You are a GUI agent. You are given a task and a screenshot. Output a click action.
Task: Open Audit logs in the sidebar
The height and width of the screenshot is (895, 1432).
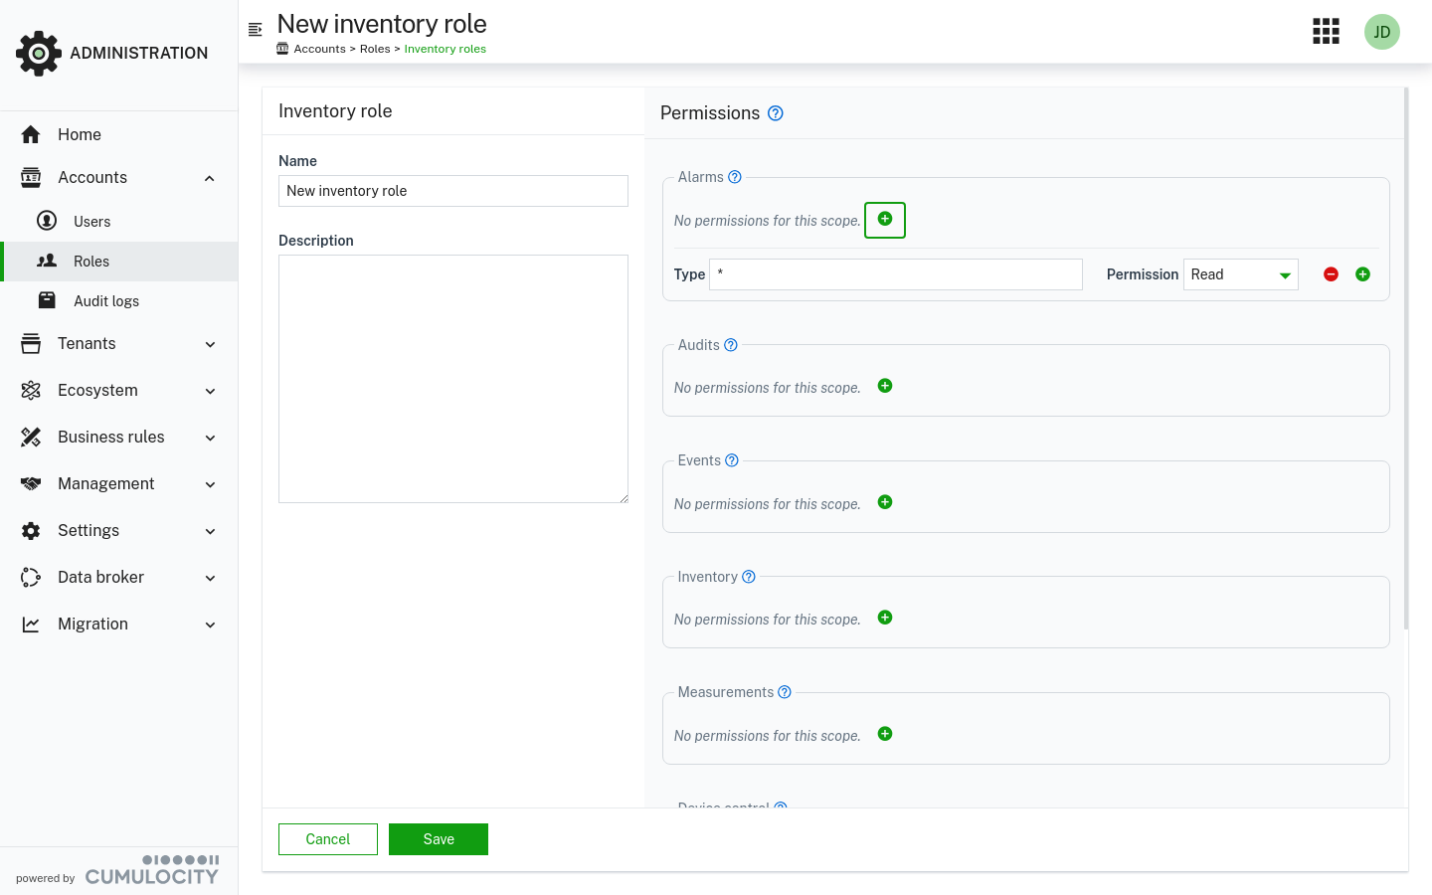[x=105, y=301]
